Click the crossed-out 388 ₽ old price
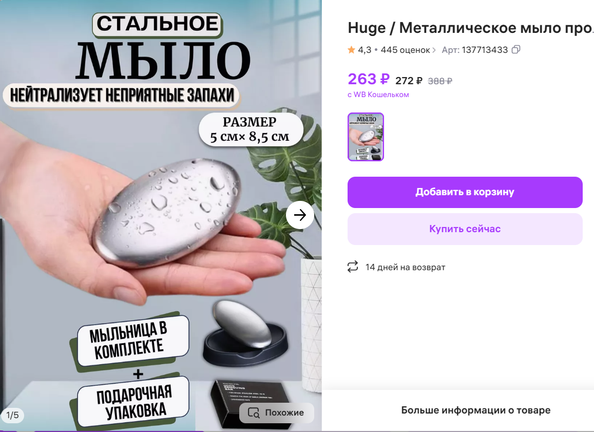This screenshot has width=594, height=432. (x=440, y=81)
